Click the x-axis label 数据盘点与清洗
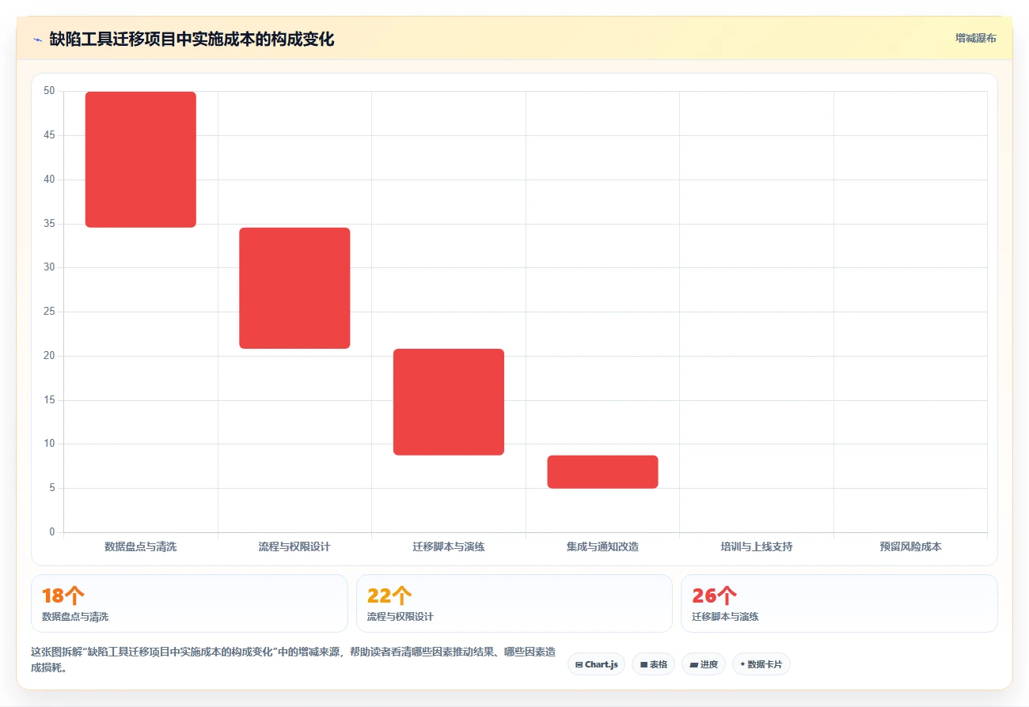 [x=141, y=546]
